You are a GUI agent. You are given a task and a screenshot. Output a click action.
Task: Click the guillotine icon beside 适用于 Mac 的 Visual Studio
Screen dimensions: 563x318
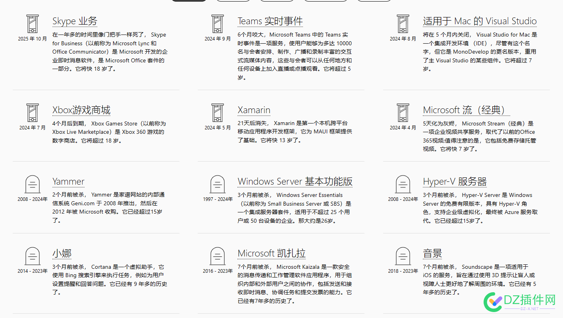[403, 24]
